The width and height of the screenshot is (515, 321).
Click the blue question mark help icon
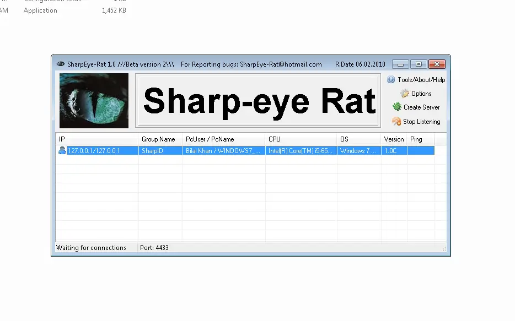pyautogui.click(x=391, y=79)
